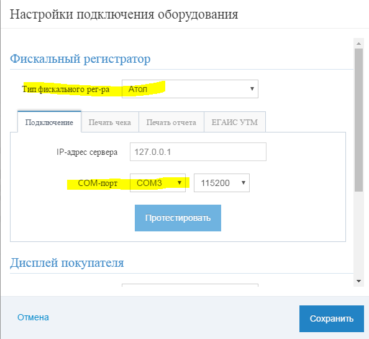Open the ЕГАИС УТМ tab
This screenshot has height=339, width=369.
[x=235, y=123]
